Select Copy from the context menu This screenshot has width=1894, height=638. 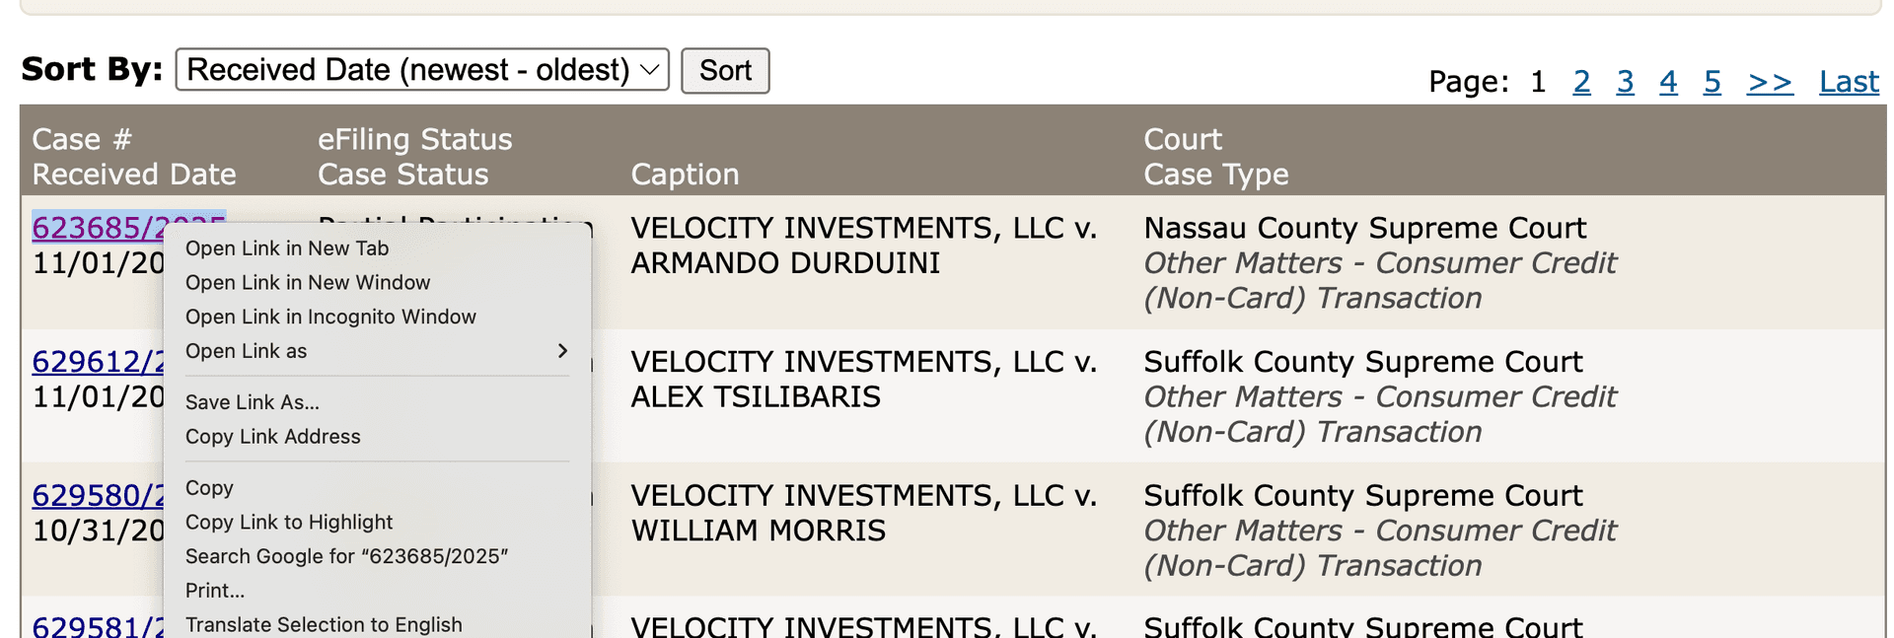click(209, 487)
